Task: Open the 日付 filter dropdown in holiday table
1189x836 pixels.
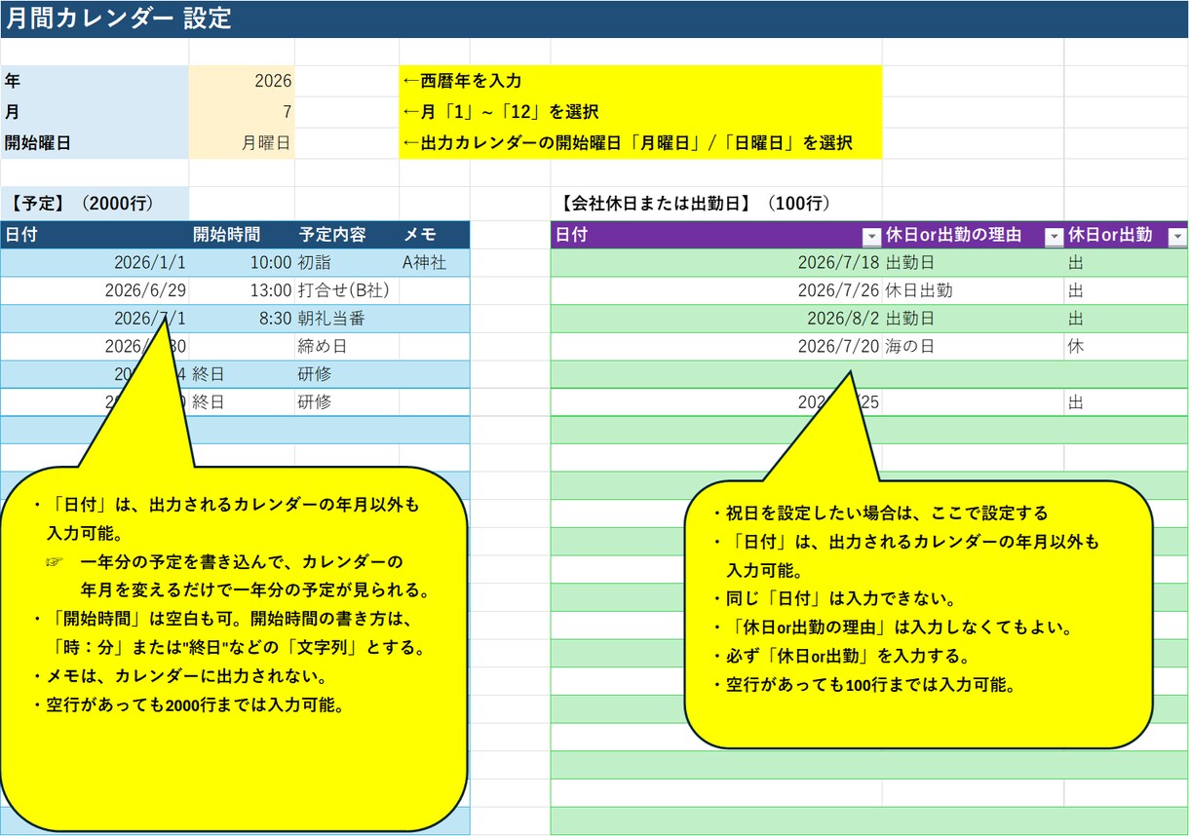Action: pyautogui.click(x=871, y=236)
